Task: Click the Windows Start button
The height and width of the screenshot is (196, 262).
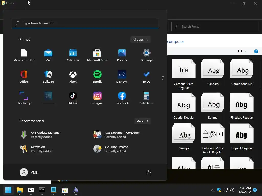Action: [8, 190]
